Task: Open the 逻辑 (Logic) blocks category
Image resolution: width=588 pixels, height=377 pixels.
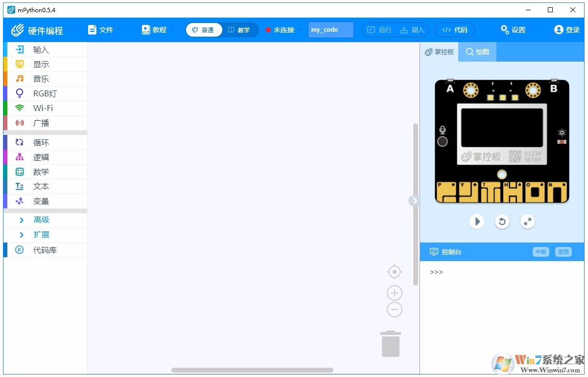Action: tap(41, 157)
